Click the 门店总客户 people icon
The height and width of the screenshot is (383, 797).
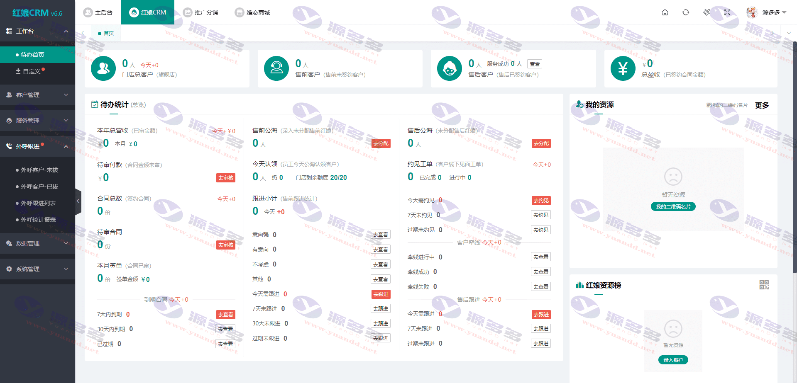[103, 68]
